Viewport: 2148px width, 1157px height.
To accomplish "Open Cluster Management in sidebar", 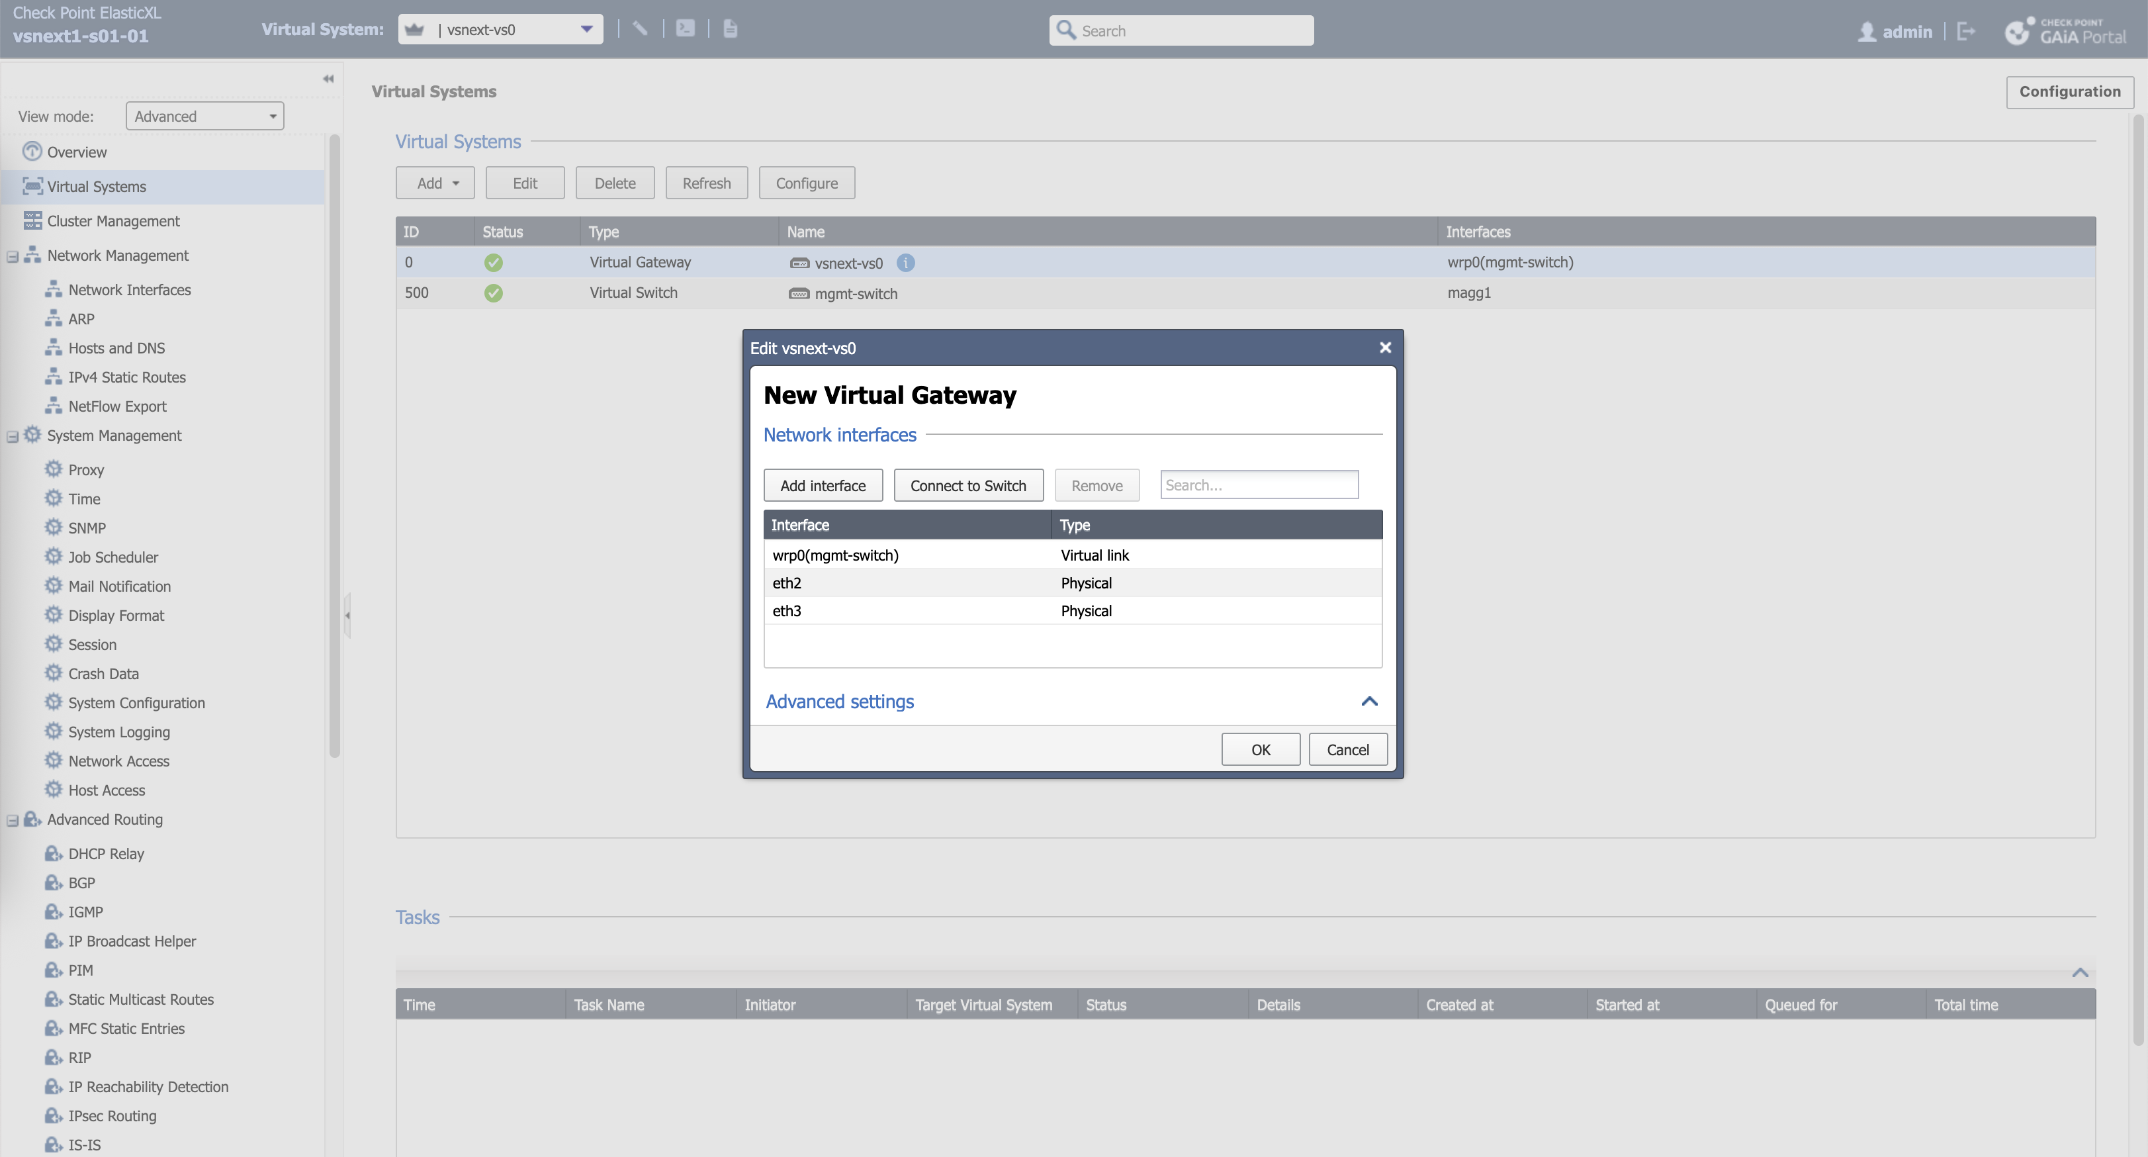I will [x=113, y=221].
